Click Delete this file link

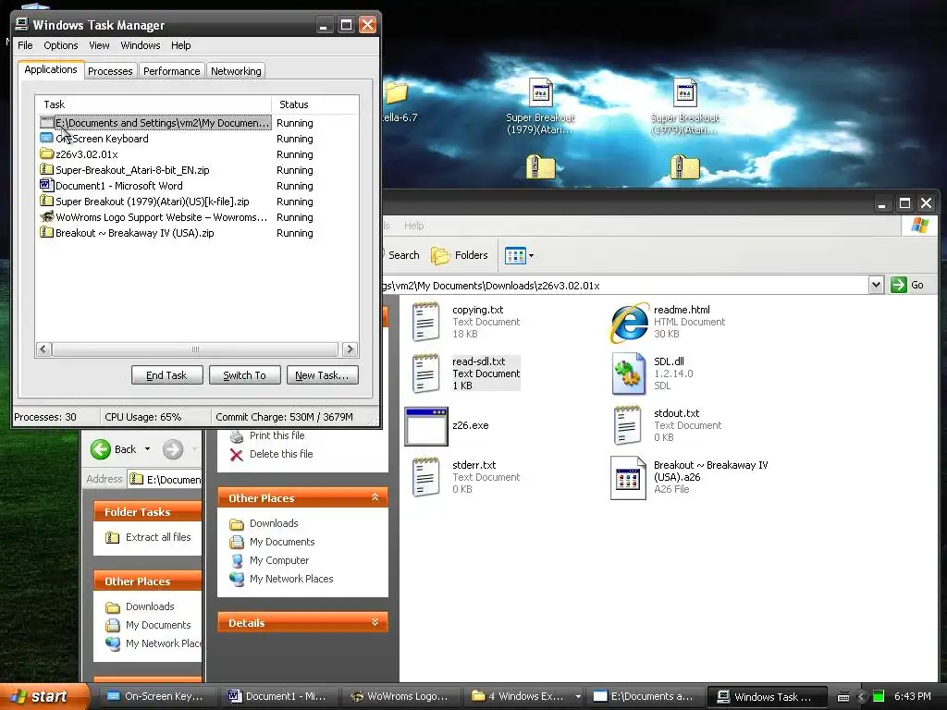281,454
